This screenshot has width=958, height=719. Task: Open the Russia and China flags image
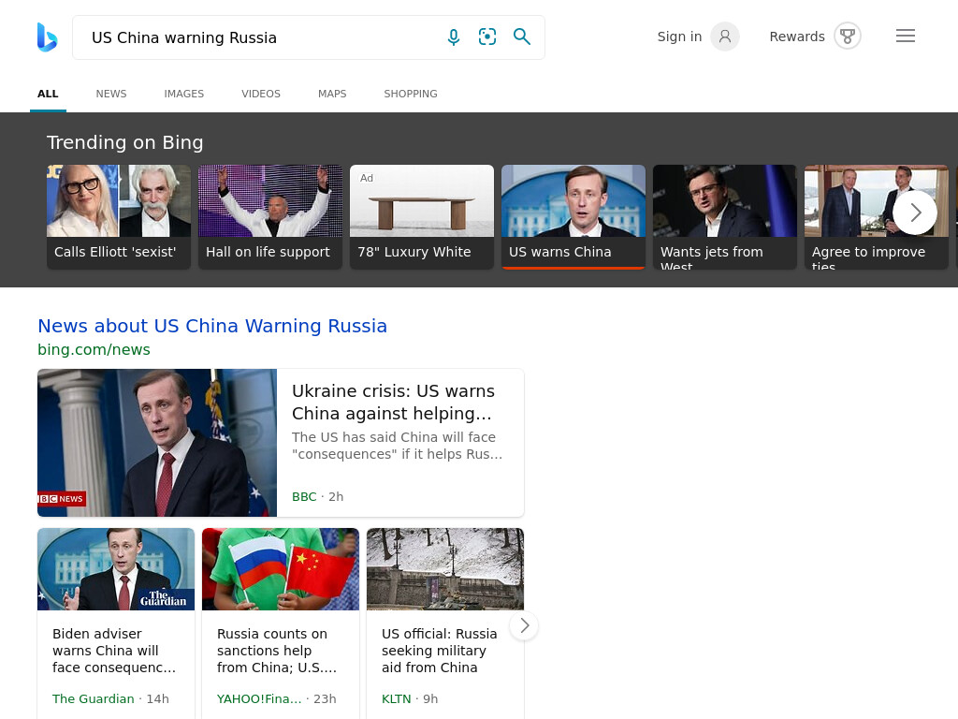click(x=281, y=569)
